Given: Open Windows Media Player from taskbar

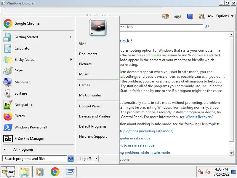Looking at the screenshot, I should click(40, 172).
